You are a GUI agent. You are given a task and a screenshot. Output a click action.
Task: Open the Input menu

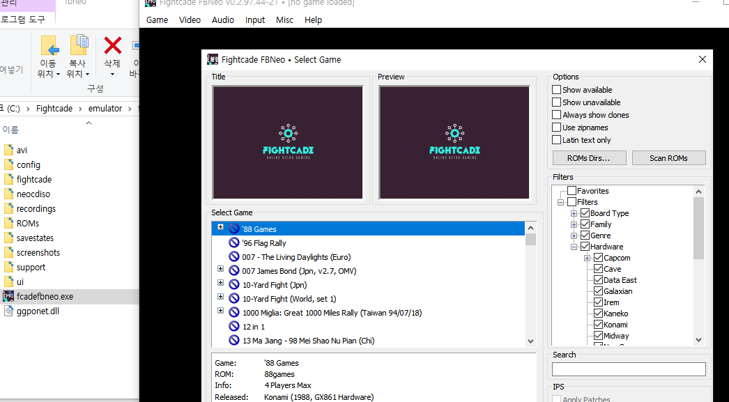pyautogui.click(x=255, y=20)
